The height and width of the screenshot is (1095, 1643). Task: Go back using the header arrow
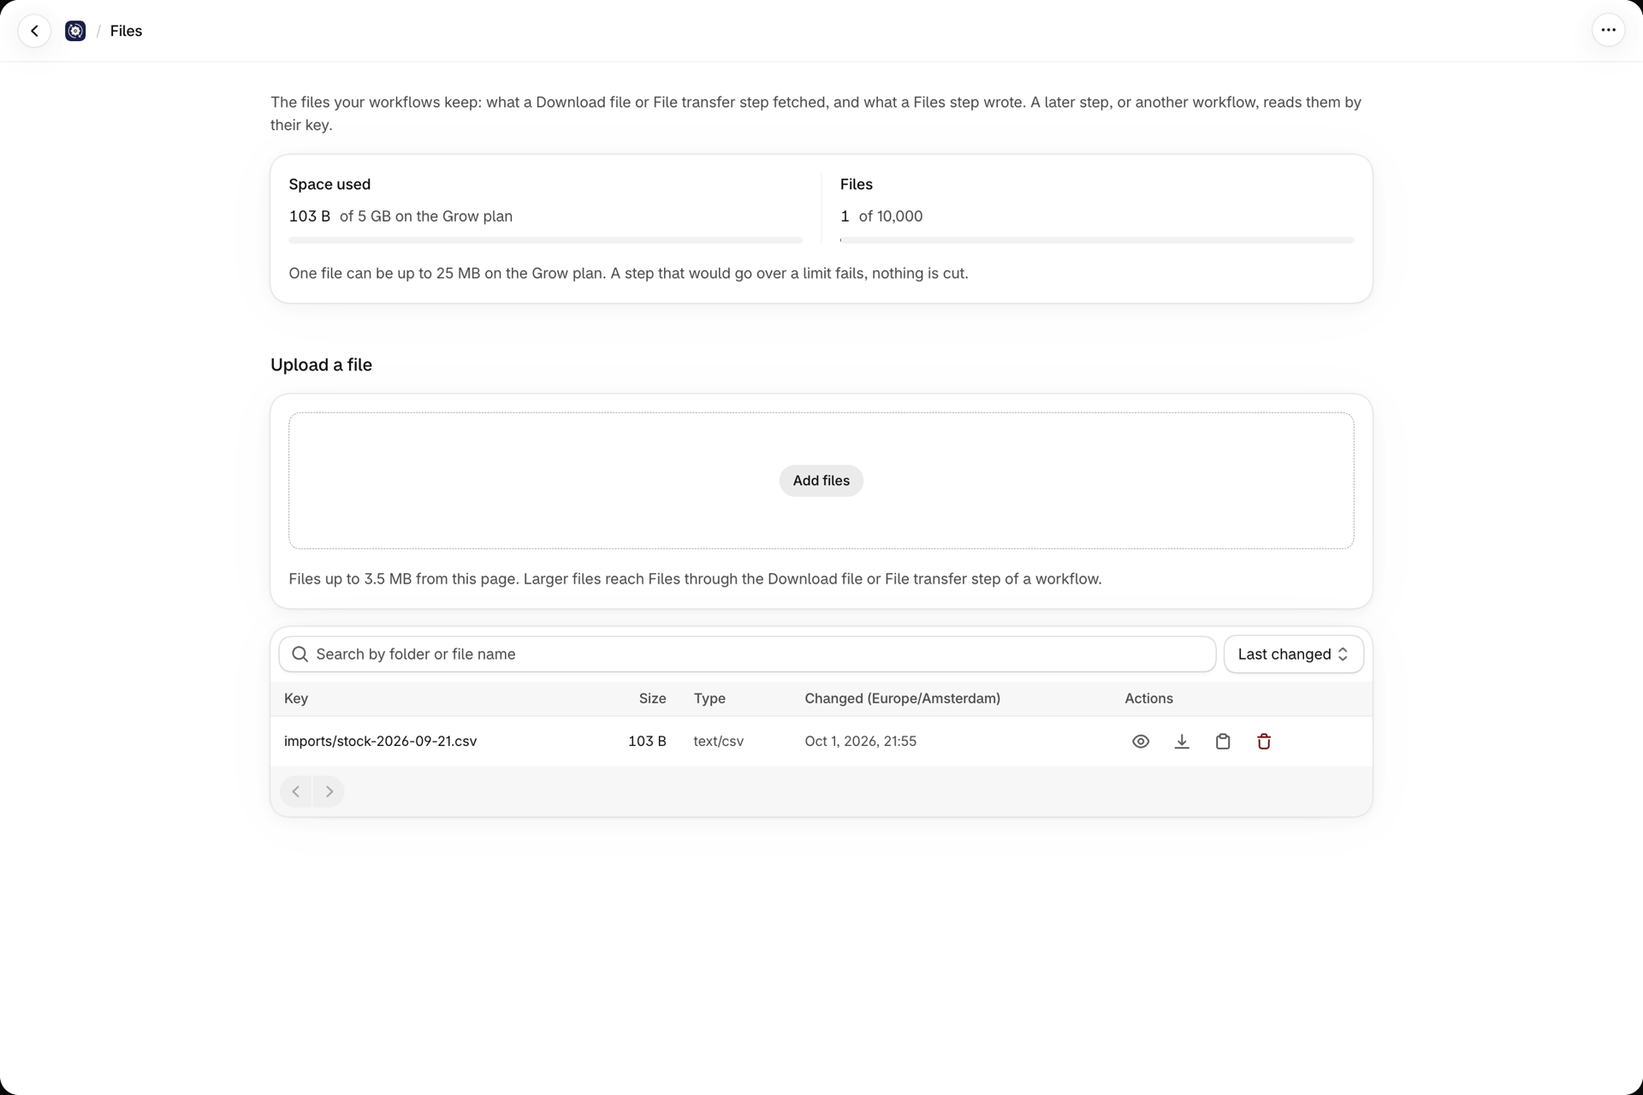[x=34, y=31]
